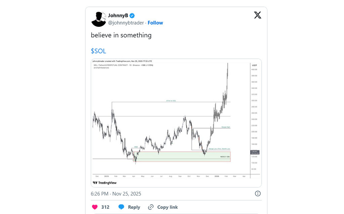344x214 pixels.
Task: Click the Reply text label
Action: pos(134,207)
